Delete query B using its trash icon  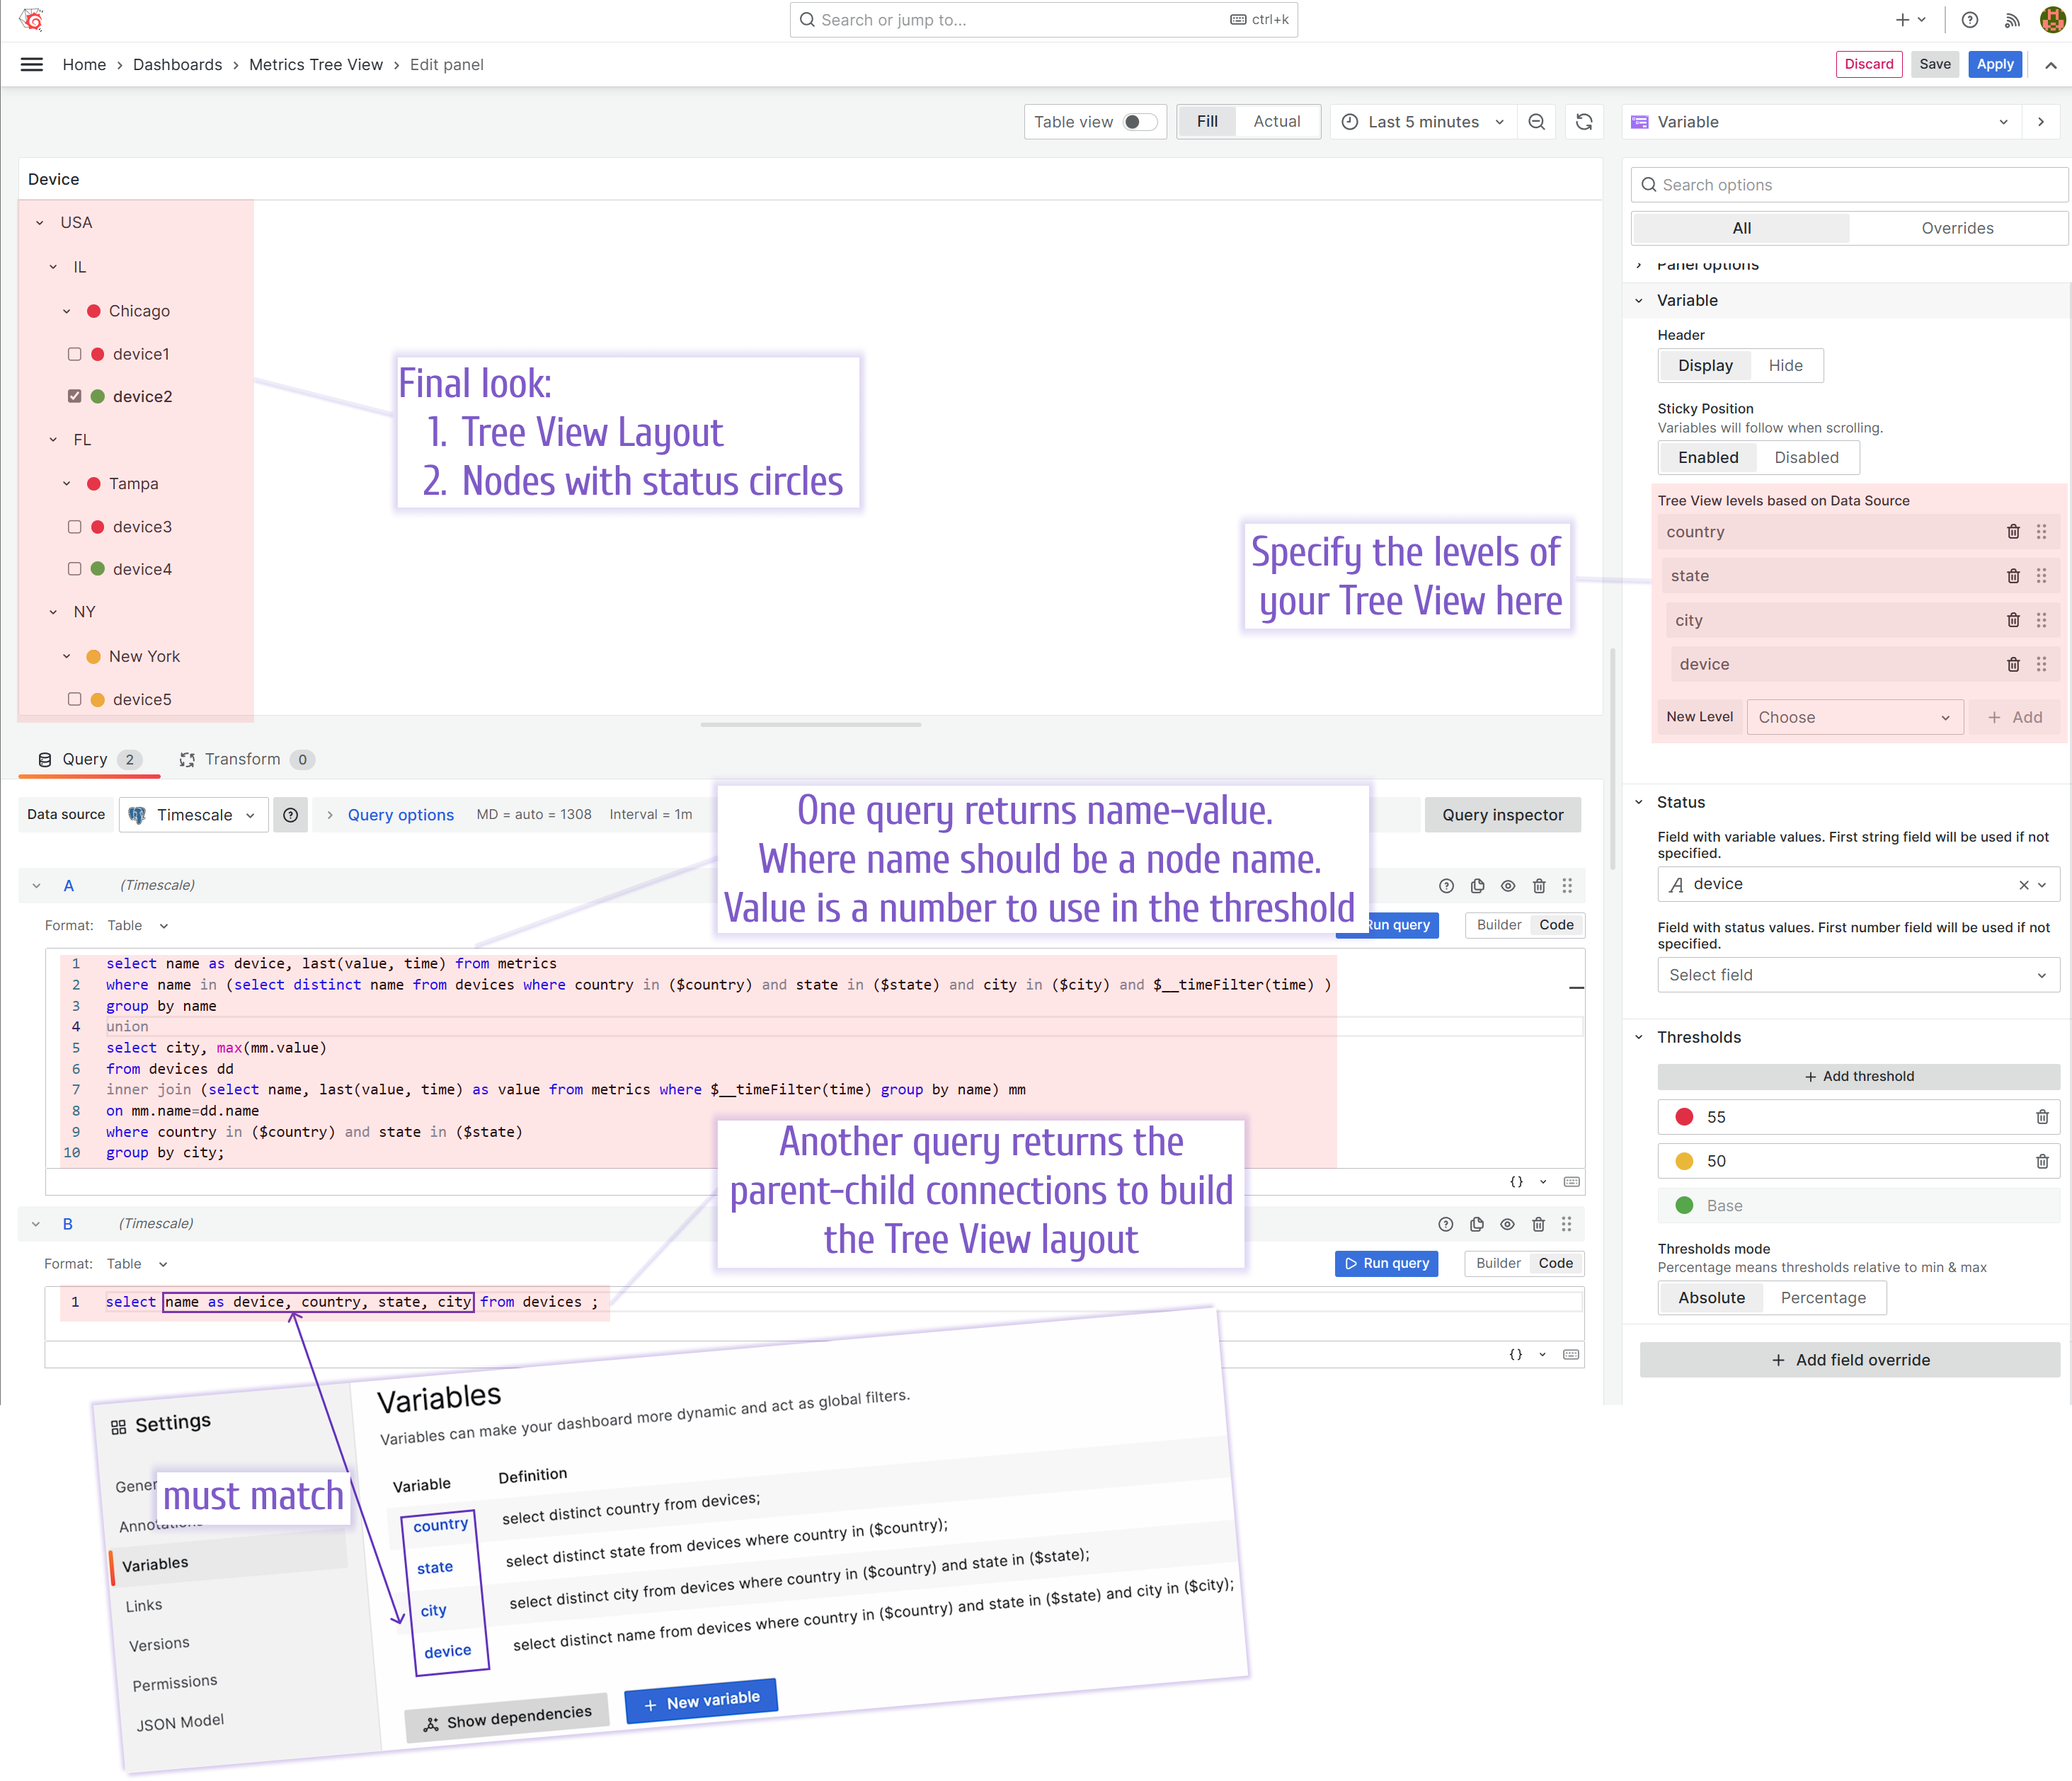click(1539, 1223)
